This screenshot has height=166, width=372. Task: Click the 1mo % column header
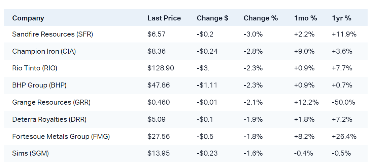(x=305, y=18)
